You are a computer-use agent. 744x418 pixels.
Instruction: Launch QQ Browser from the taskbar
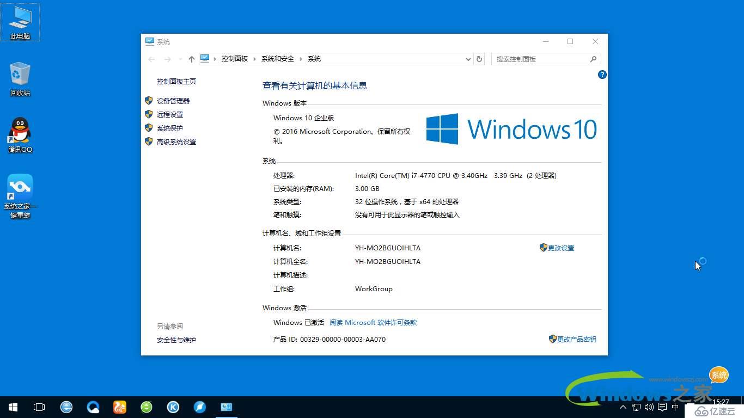click(x=93, y=407)
